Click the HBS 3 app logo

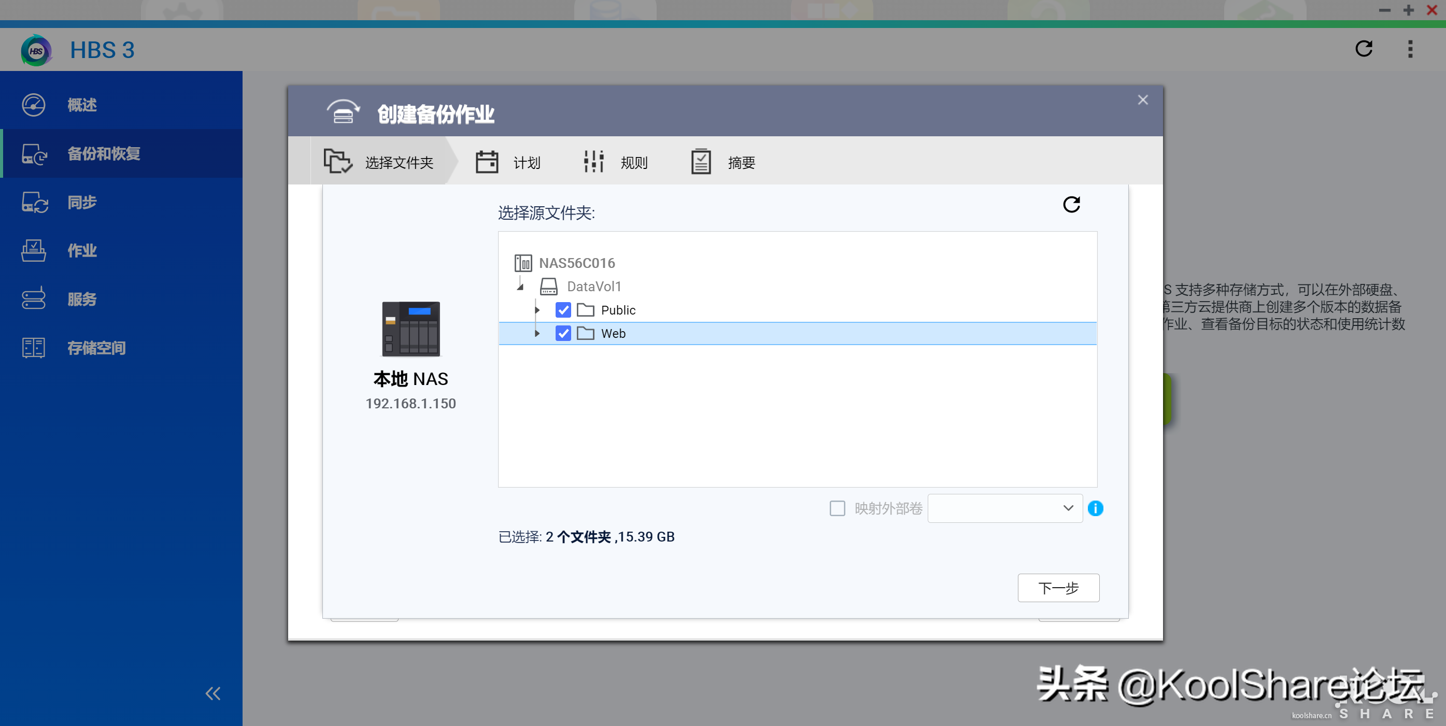tap(36, 50)
